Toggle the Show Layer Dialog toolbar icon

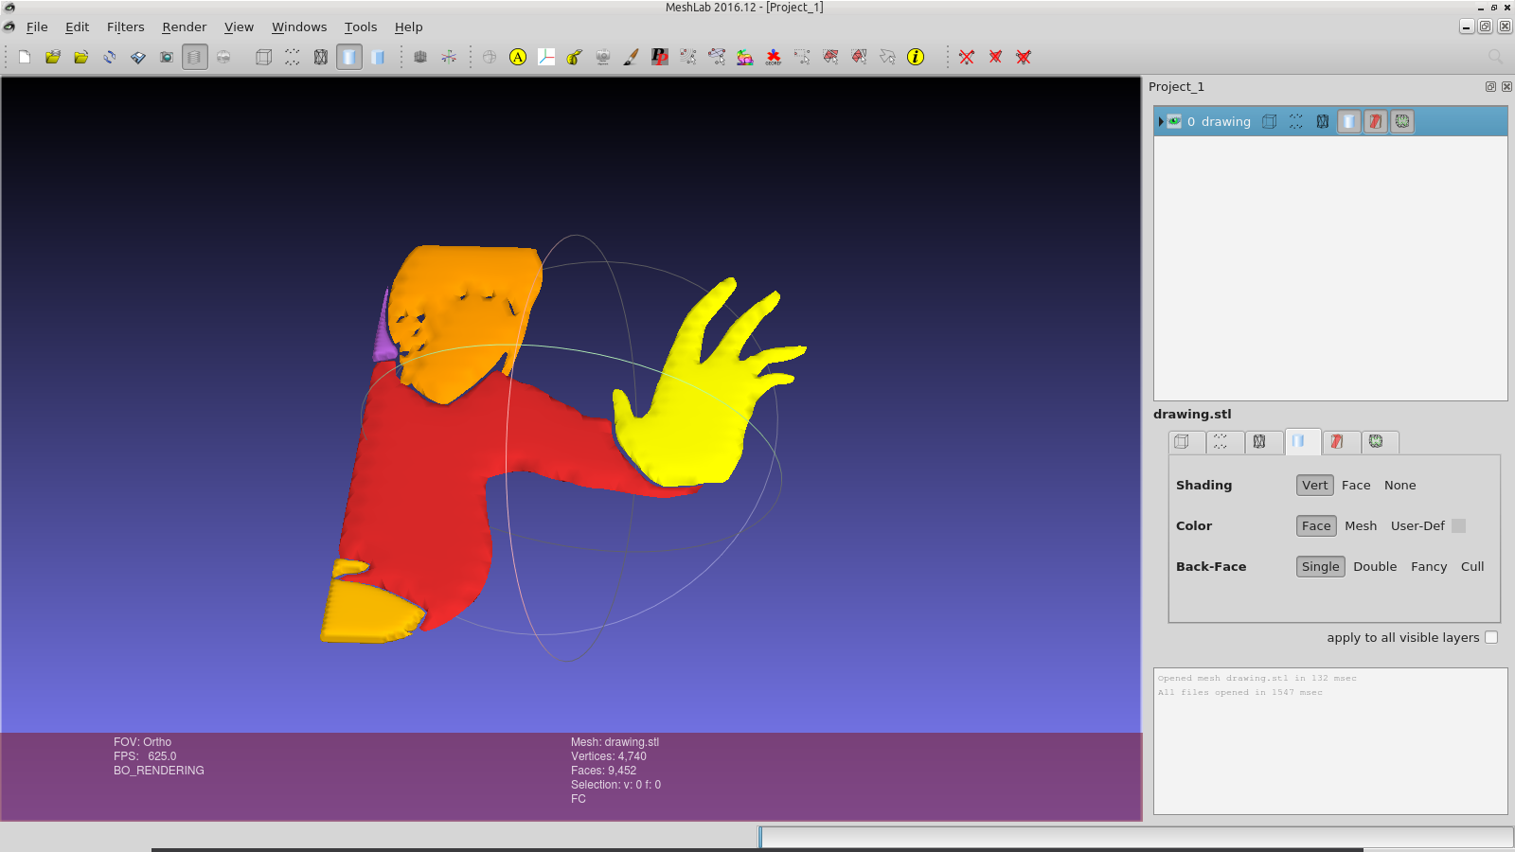[194, 57]
